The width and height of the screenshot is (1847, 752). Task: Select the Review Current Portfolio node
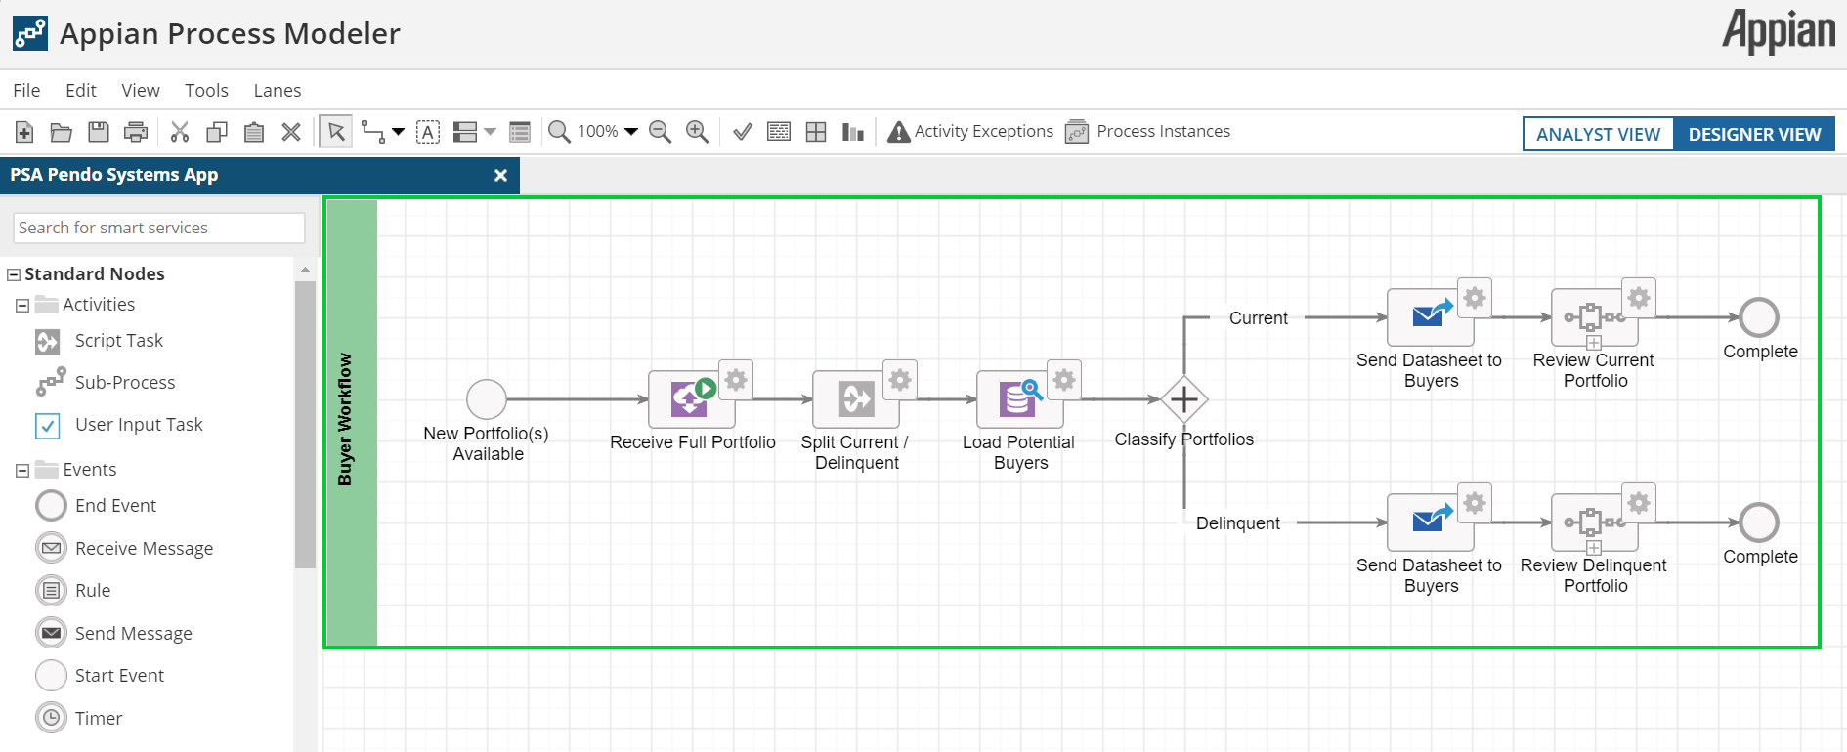[1595, 316]
